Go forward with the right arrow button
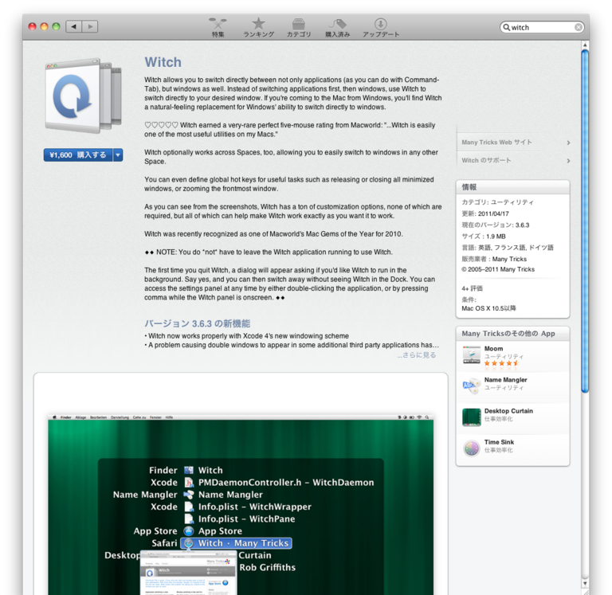Image resolution: width=612 pixels, height=595 pixels. 90,26
